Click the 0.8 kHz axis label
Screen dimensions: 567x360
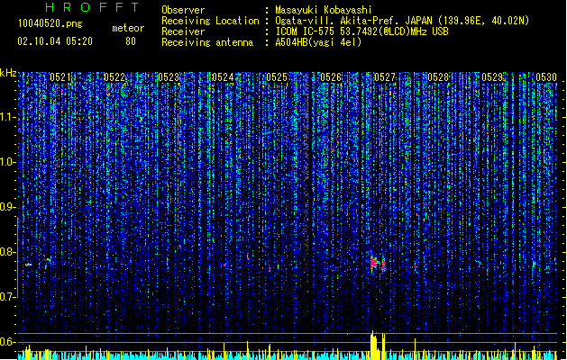(x=7, y=252)
